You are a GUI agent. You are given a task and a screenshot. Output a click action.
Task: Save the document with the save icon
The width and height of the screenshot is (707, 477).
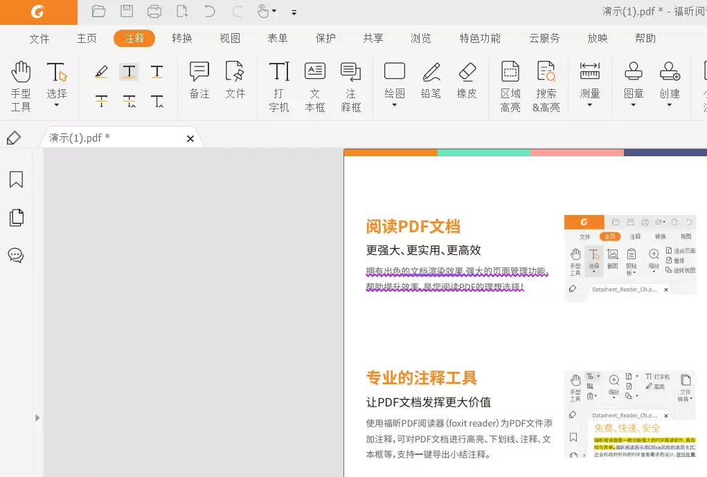[126, 11]
